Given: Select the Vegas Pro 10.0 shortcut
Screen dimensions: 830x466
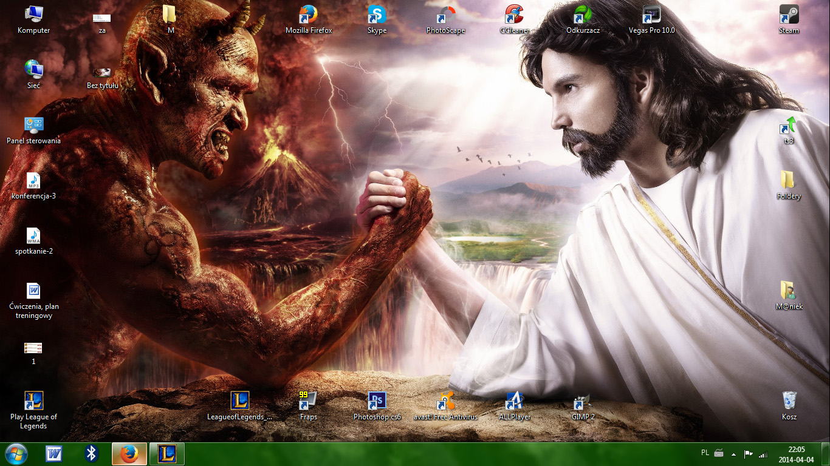Looking at the screenshot, I should pos(651,19).
